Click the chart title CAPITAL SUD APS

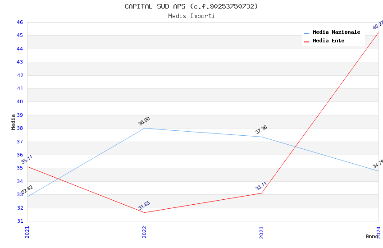click(x=191, y=6)
